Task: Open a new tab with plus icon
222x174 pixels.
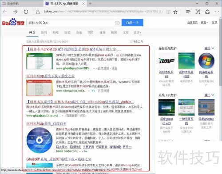Action: pyautogui.click(x=90, y=4)
